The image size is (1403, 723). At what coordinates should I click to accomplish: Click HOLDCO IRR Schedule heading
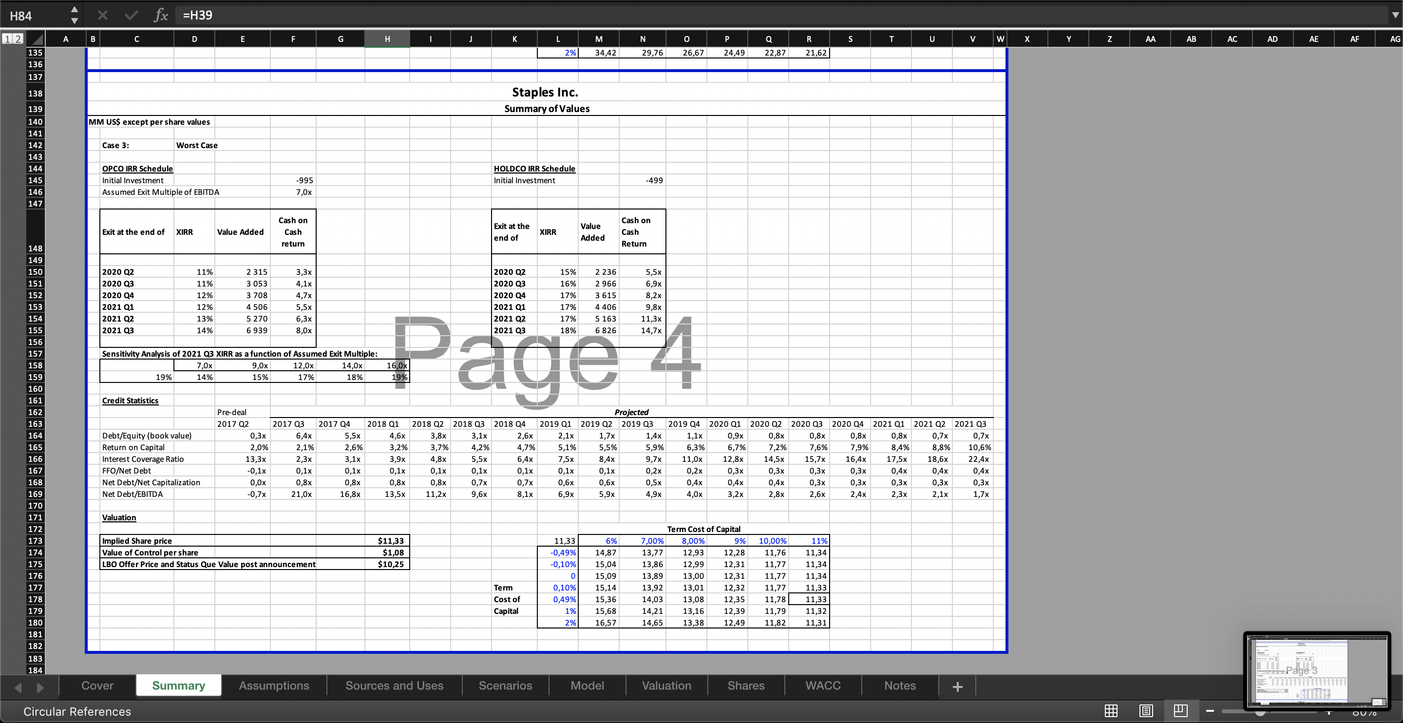coord(534,169)
